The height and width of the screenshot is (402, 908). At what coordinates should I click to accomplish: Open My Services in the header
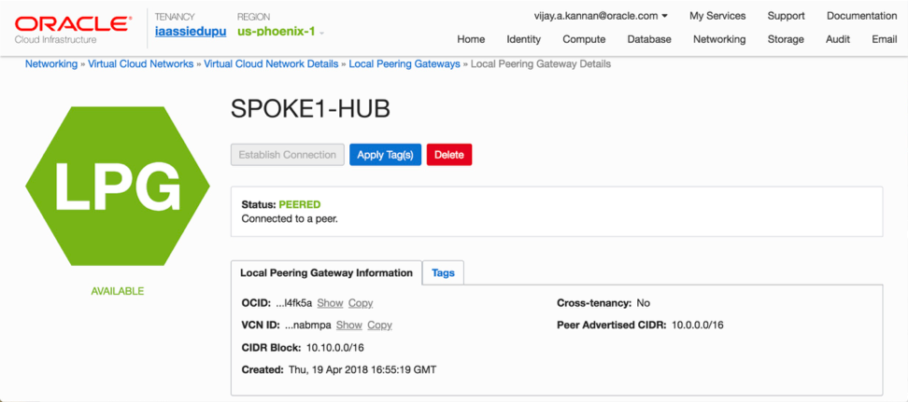(717, 16)
